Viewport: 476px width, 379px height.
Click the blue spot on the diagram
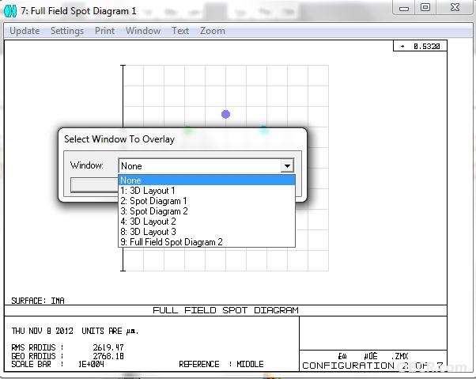coord(225,114)
